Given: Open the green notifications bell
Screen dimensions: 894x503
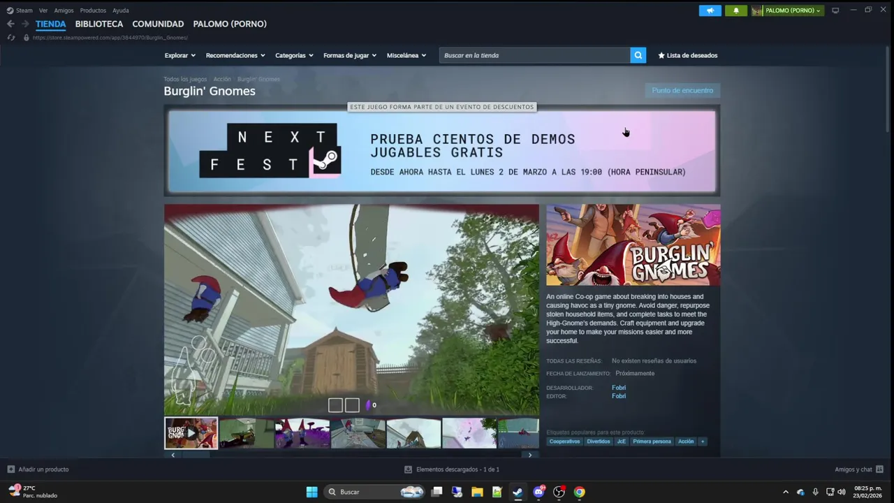Looking at the screenshot, I should (x=735, y=10).
